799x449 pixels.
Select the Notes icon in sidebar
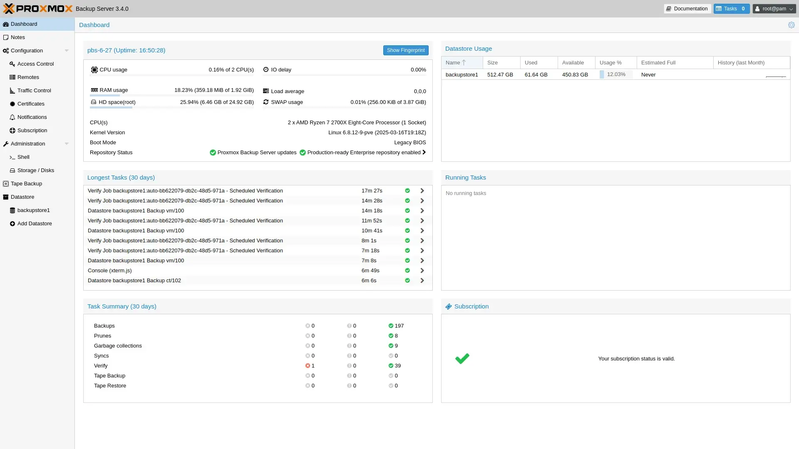6,37
